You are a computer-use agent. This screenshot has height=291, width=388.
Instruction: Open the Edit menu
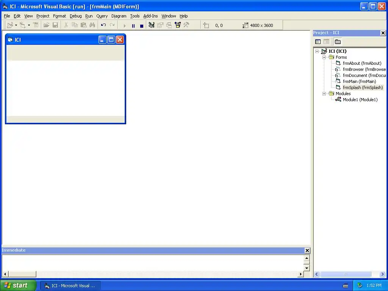(17, 16)
